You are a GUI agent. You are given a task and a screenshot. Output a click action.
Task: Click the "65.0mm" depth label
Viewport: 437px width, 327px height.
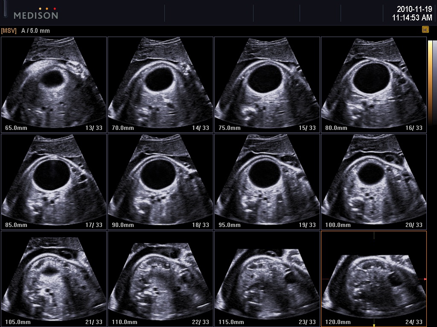16,128
